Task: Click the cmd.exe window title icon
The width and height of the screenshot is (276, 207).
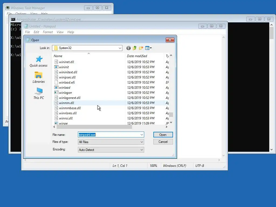Action: tap(13, 19)
